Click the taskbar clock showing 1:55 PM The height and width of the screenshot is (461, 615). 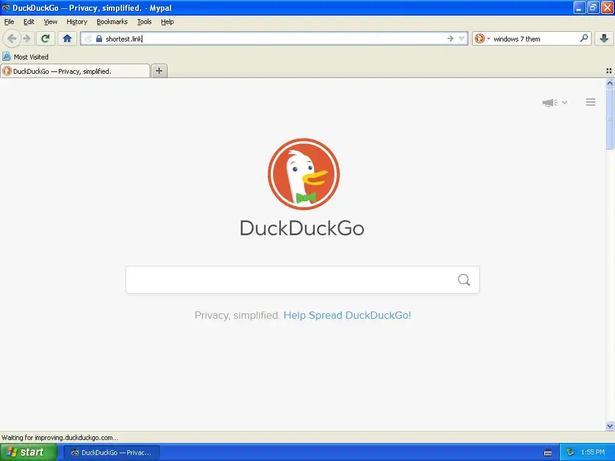pyautogui.click(x=593, y=453)
